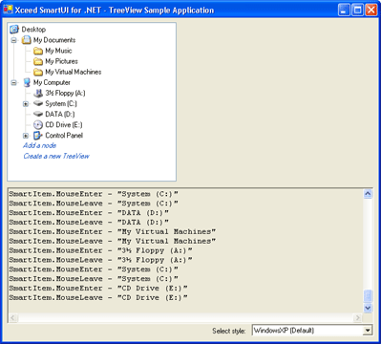
Task: Click the Desktop icon in tree root
Action: tap(14, 30)
